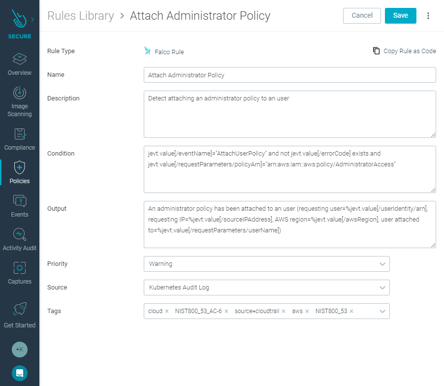The width and height of the screenshot is (444, 386).
Task: Open the Overview section in sidebar
Action: click(x=20, y=64)
